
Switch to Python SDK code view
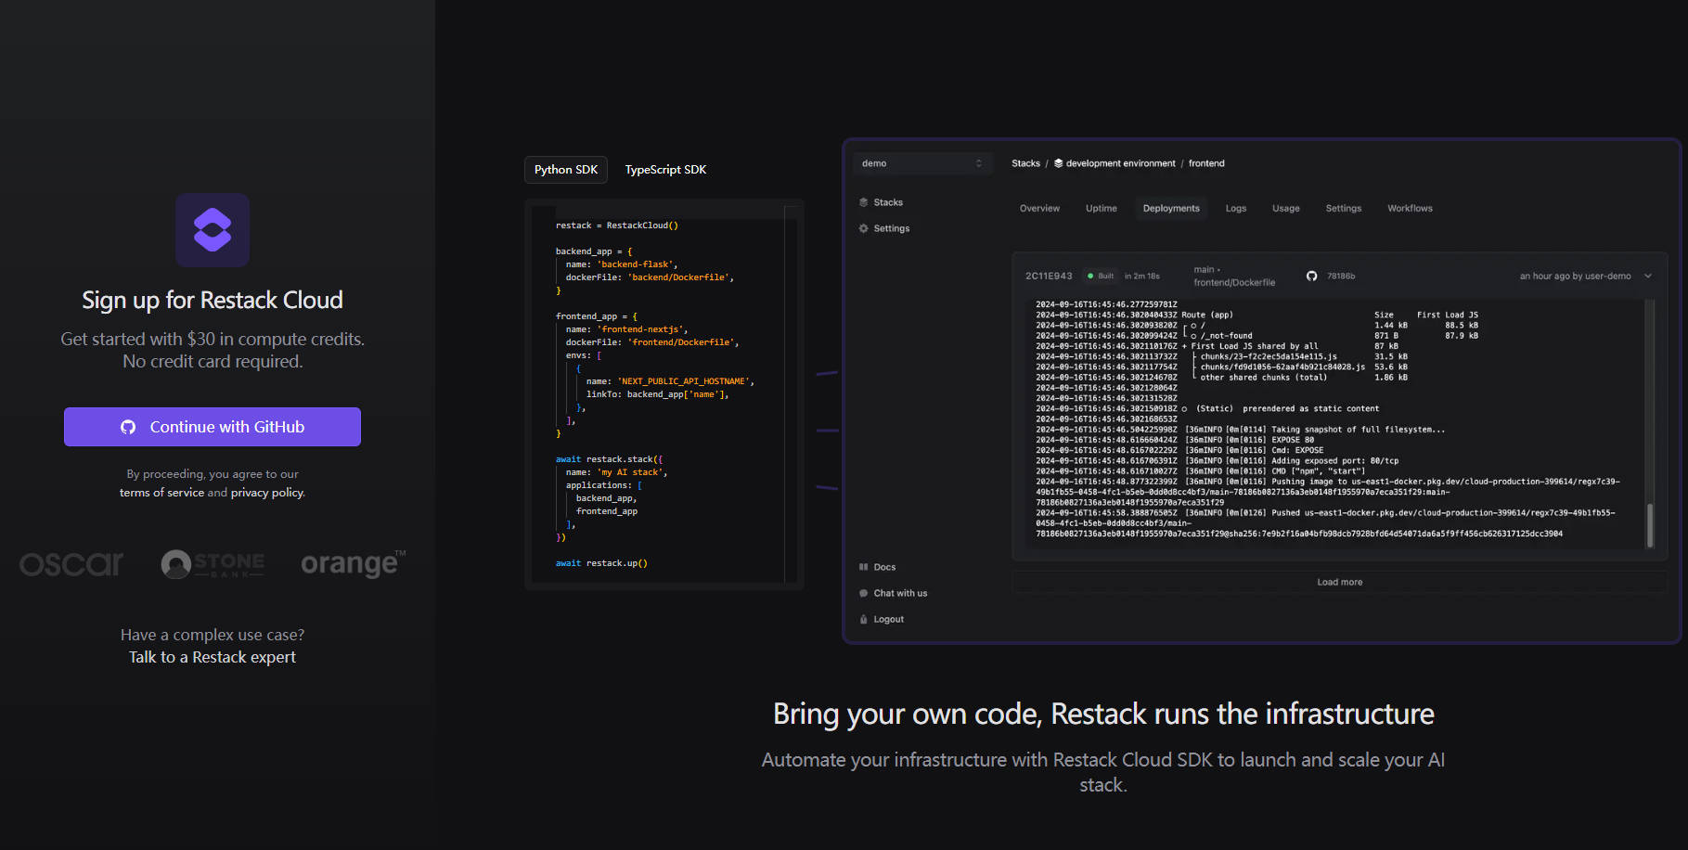(x=566, y=170)
